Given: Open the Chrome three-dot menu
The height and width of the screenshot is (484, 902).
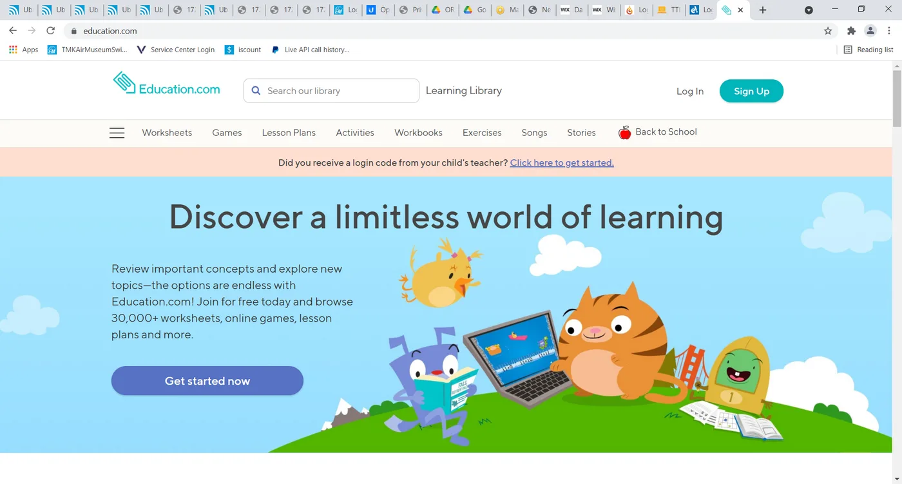Looking at the screenshot, I should [x=889, y=31].
